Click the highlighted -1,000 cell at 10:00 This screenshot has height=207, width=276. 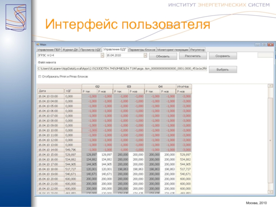[x=90, y=130]
